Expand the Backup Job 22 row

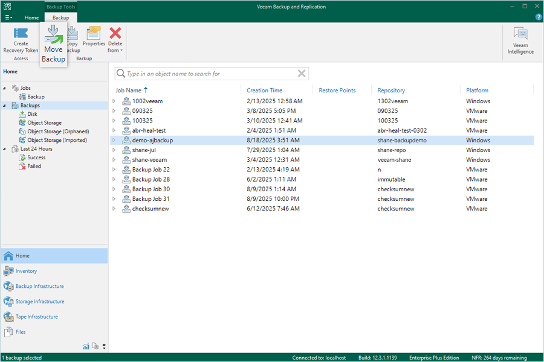tap(114, 170)
